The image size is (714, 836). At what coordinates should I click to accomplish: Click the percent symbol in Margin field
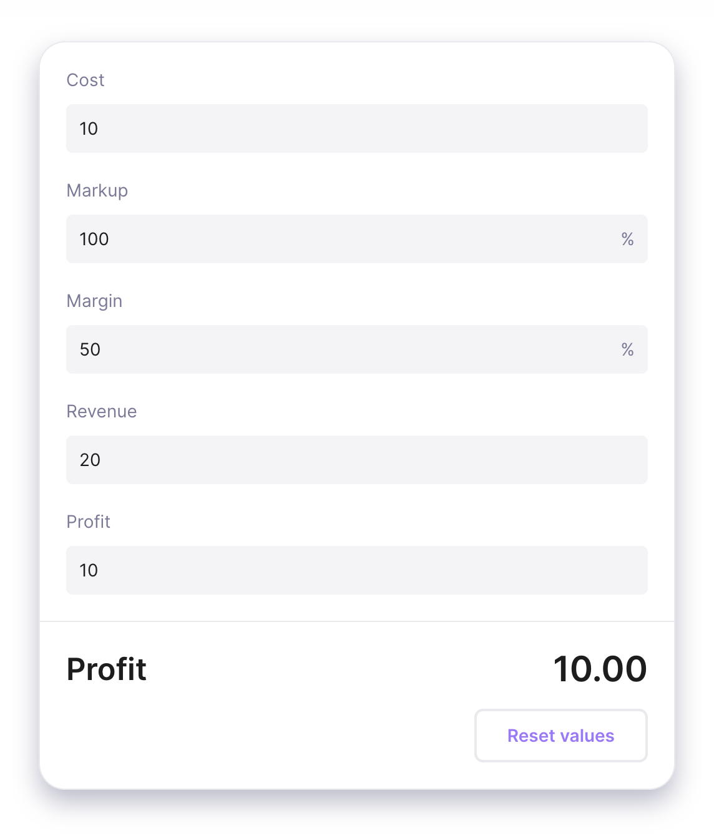coord(627,349)
